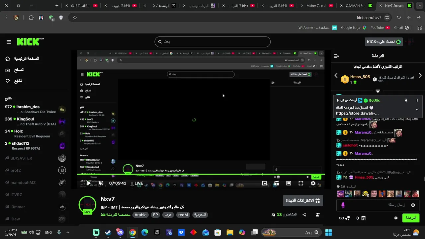Open the following sidebar item

click(14, 81)
